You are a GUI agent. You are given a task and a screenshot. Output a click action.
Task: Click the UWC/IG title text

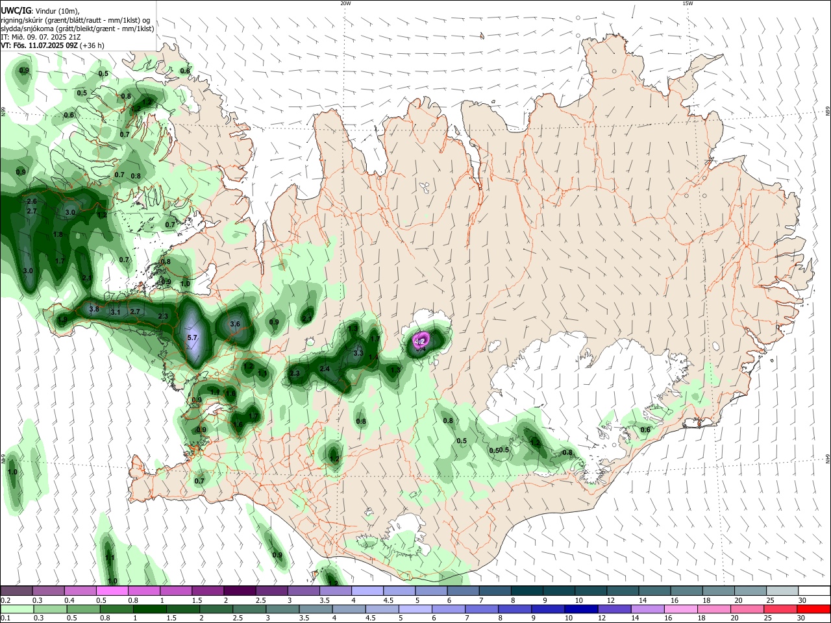pos(16,11)
